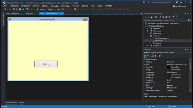193x108 pixels.
Task: Click the Save All icon in toolbar
Action: 23,9
